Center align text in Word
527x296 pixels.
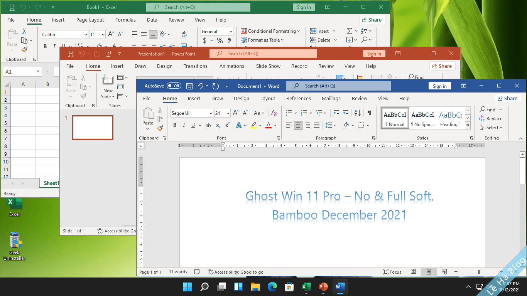pos(298,125)
